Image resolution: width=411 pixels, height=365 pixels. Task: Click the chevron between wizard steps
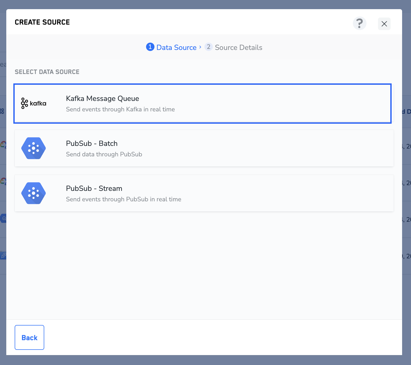tap(200, 47)
